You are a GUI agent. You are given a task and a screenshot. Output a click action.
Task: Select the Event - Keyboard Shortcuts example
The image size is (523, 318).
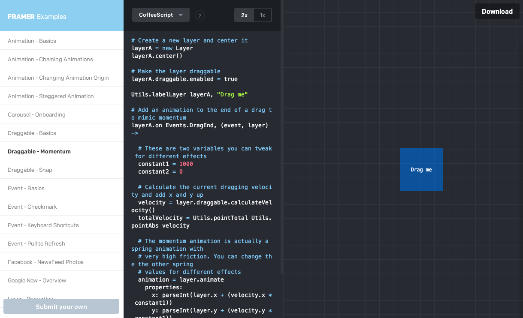pyautogui.click(x=43, y=225)
